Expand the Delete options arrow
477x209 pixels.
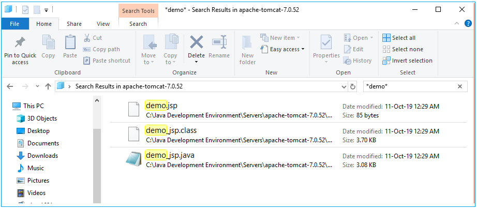[196, 63]
